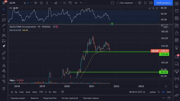Set range to 6мес
Image resolution: width=180 pixels, height=101 pixels.
[35, 92]
